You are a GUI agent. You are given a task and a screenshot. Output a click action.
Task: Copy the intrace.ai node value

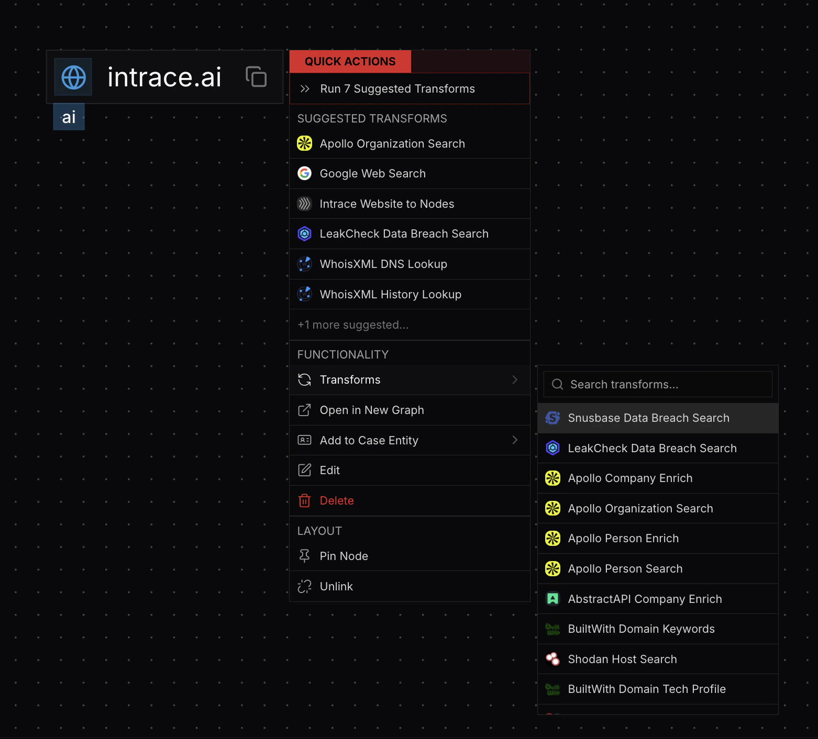pyautogui.click(x=256, y=76)
